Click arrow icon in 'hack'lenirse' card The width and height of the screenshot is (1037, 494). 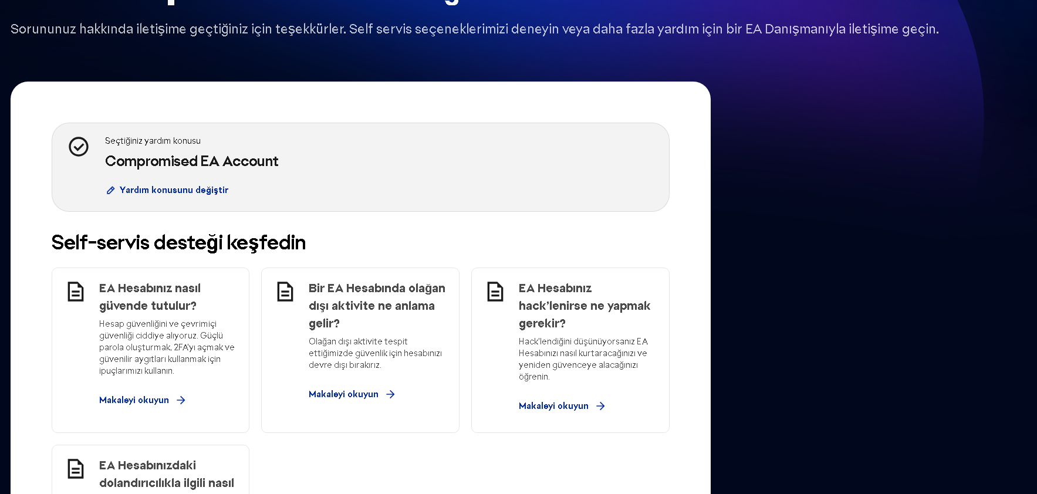point(601,406)
